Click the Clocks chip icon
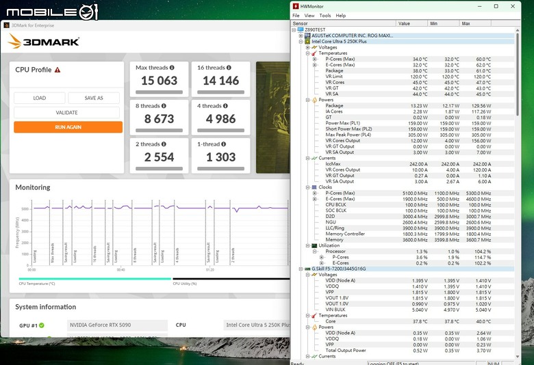The width and height of the screenshot is (534, 365). (x=314, y=187)
